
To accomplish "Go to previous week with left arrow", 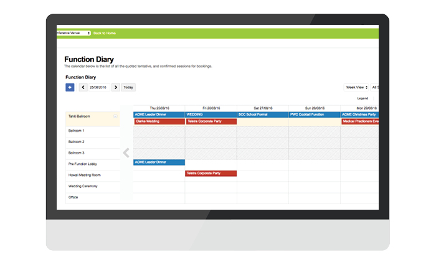I will point(83,87).
